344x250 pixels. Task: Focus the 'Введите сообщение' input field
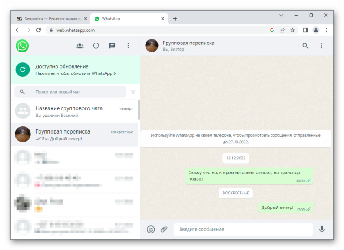pyautogui.click(x=243, y=229)
